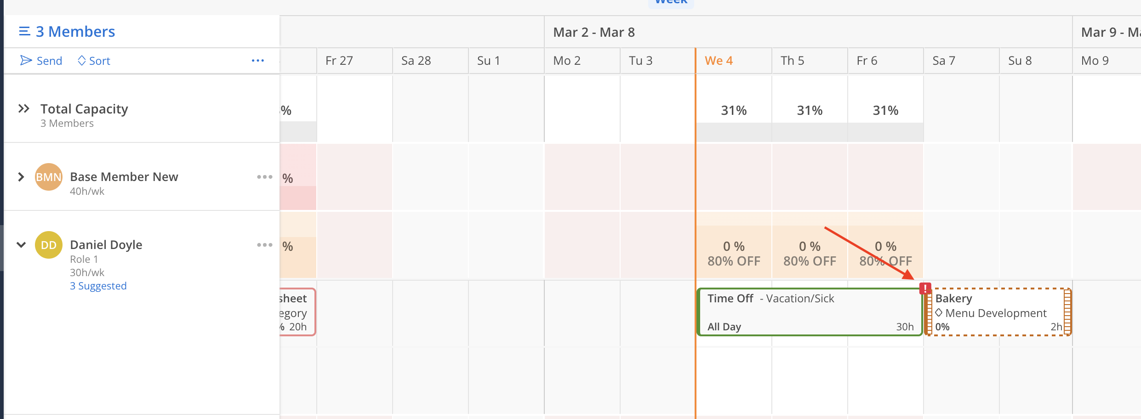
Task: Collapse Daniel Doyle's row
Action: (21, 245)
